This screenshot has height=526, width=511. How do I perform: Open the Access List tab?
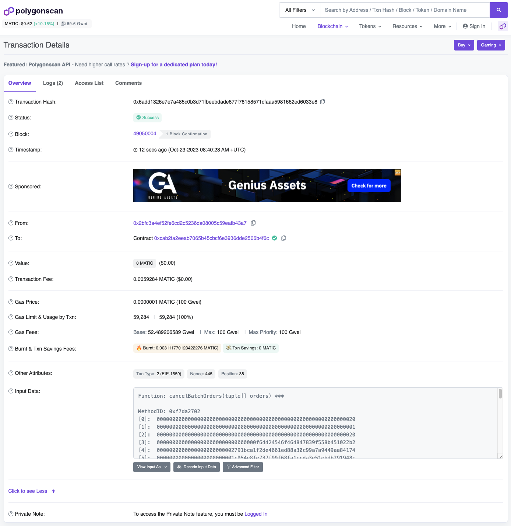click(89, 83)
